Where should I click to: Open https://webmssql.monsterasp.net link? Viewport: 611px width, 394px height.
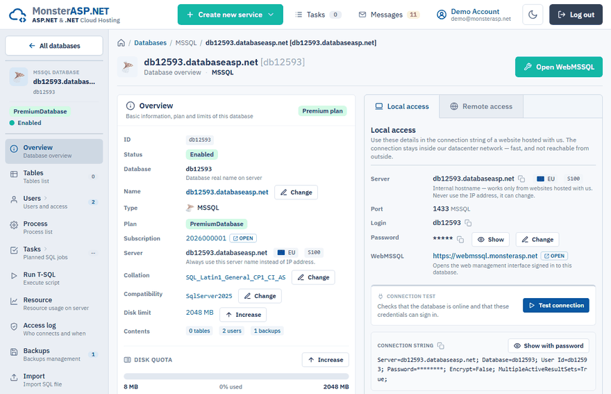click(485, 256)
